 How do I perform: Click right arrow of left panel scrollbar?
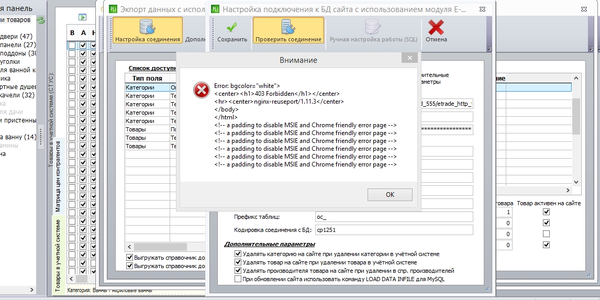point(32,290)
